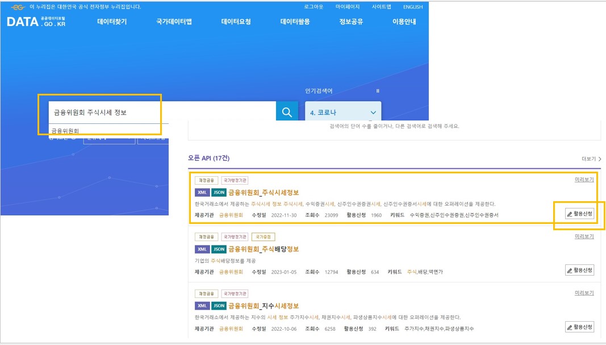
Task: Click JSON badge of 주식시세정보
Action: (x=219, y=192)
